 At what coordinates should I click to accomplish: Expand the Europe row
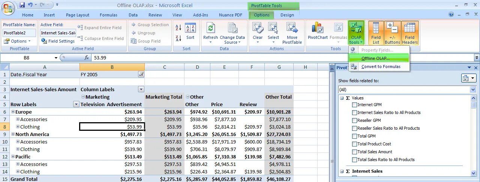coord(13,112)
